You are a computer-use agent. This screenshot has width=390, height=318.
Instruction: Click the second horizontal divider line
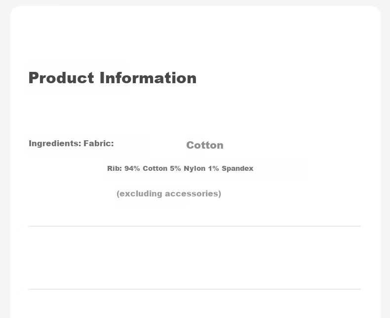pos(195,289)
